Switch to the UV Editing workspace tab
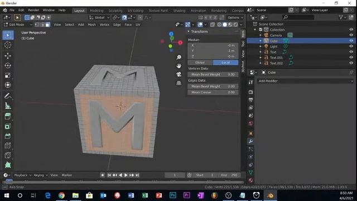This screenshot has width=357, height=201. [x=136, y=11]
